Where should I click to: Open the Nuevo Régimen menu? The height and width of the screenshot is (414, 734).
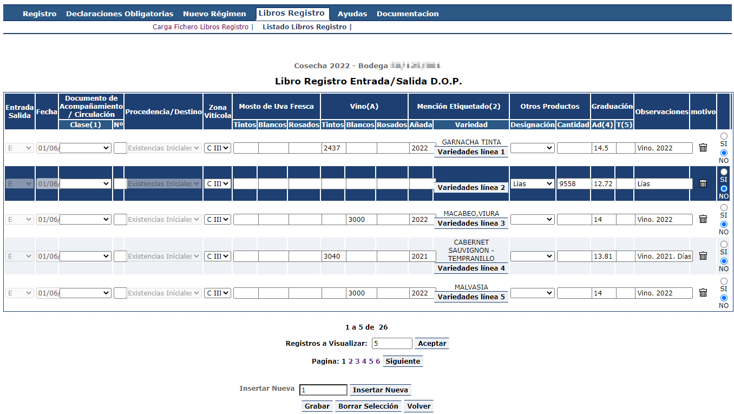pyautogui.click(x=214, y=14)
